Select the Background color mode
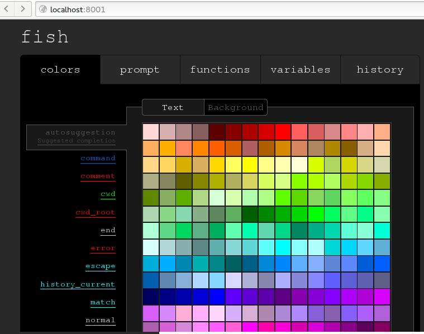This screenshot has width=424, height=334. pyautogui.click(x=236, y=107)
